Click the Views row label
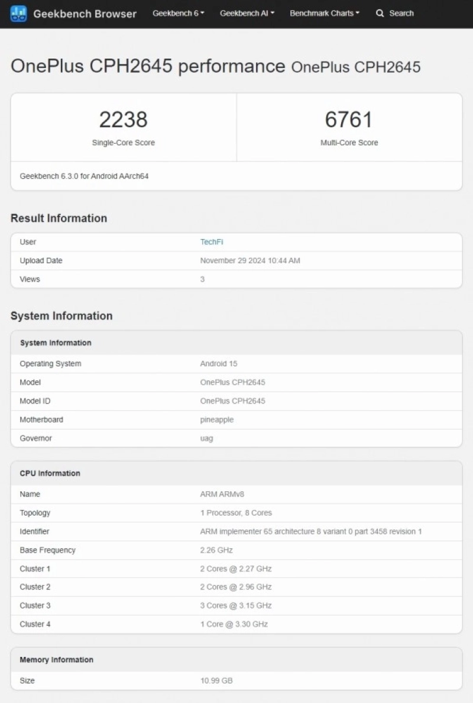 pyautogui.click(x=30, y=279)
